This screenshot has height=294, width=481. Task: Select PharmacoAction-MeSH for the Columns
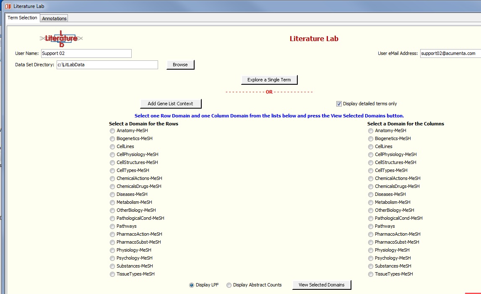tap(371, 234)
